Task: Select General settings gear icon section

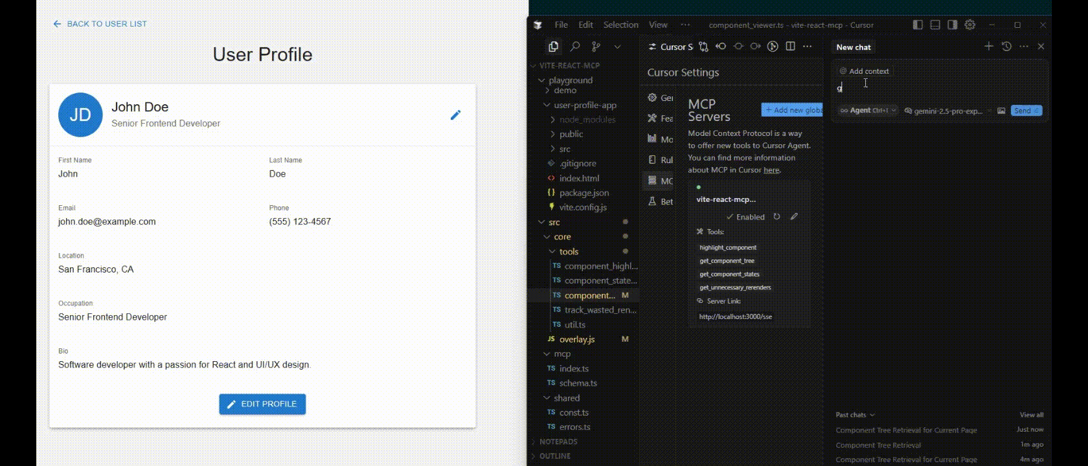Action: pyautogui.click(x=660, y=98)
